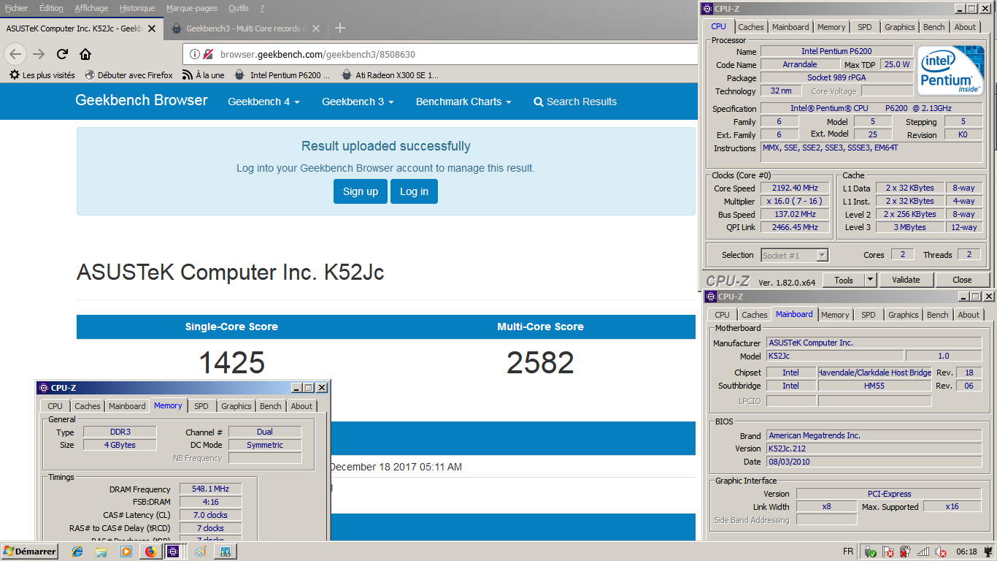Click the Log in button

pos(414,191)
